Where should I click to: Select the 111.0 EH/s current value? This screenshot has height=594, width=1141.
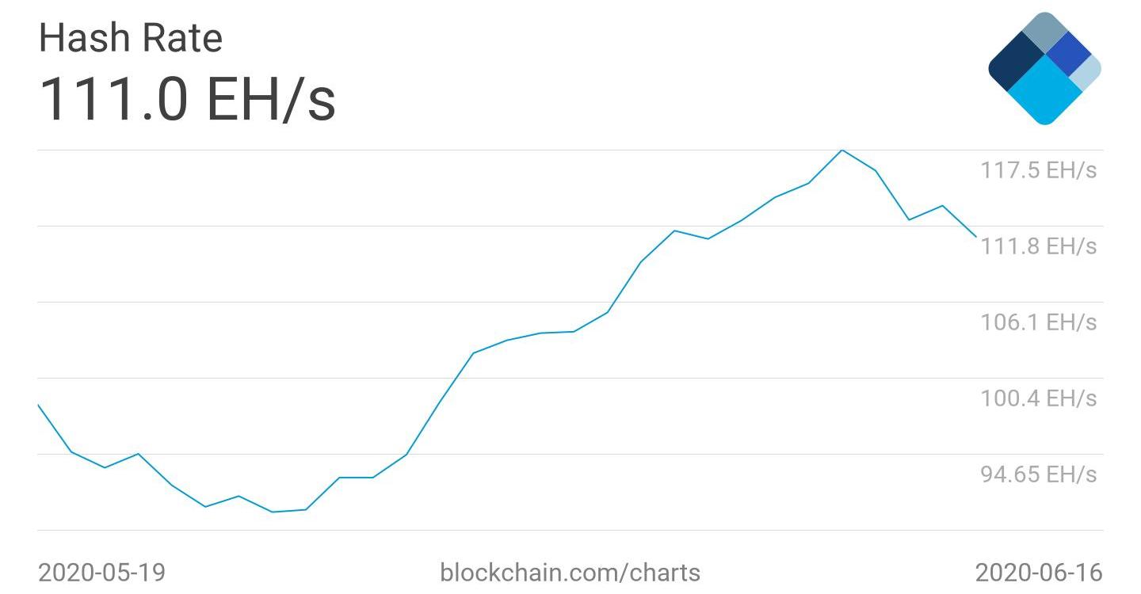(187, 100)
